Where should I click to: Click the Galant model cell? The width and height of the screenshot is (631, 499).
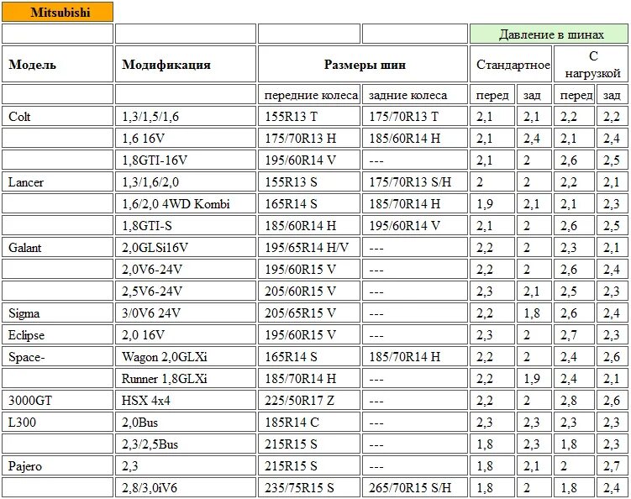pos(57,248)
